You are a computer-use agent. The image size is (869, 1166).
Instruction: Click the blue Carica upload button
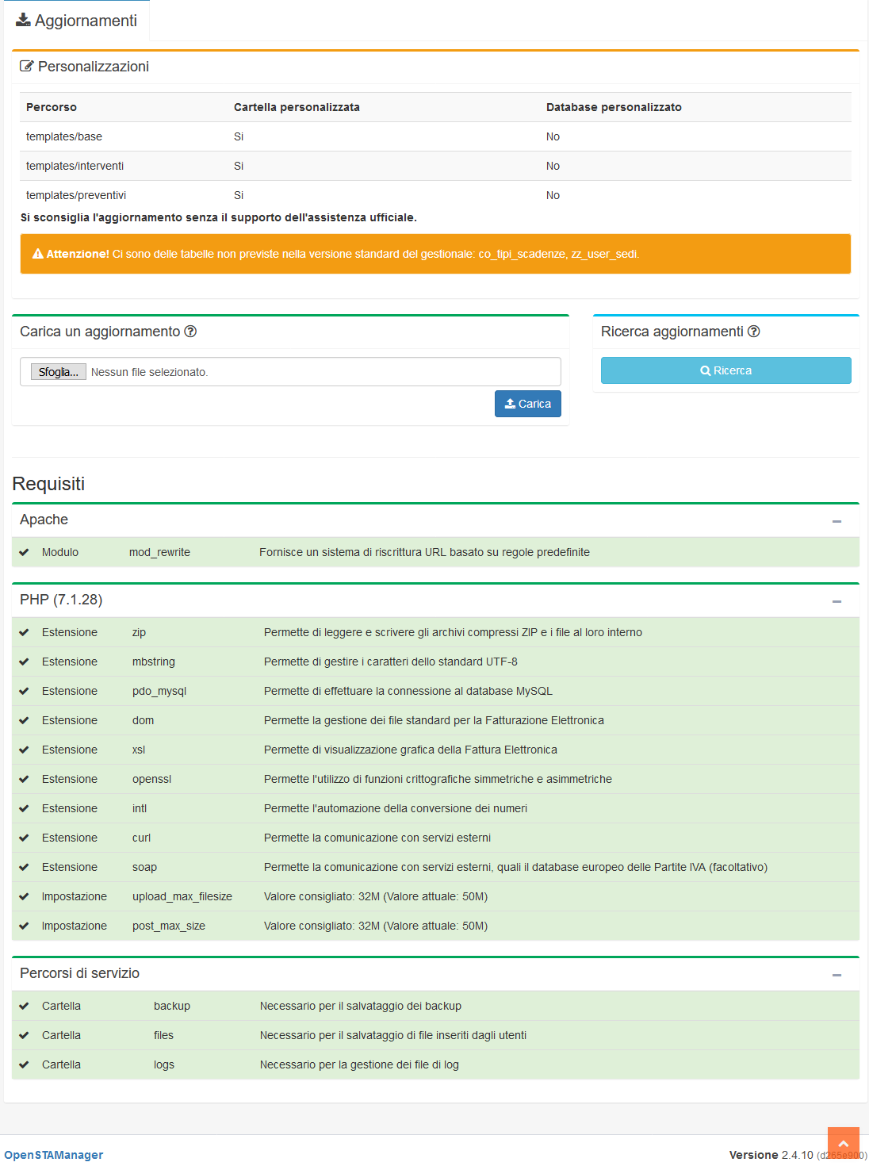[x=528, y=404]
